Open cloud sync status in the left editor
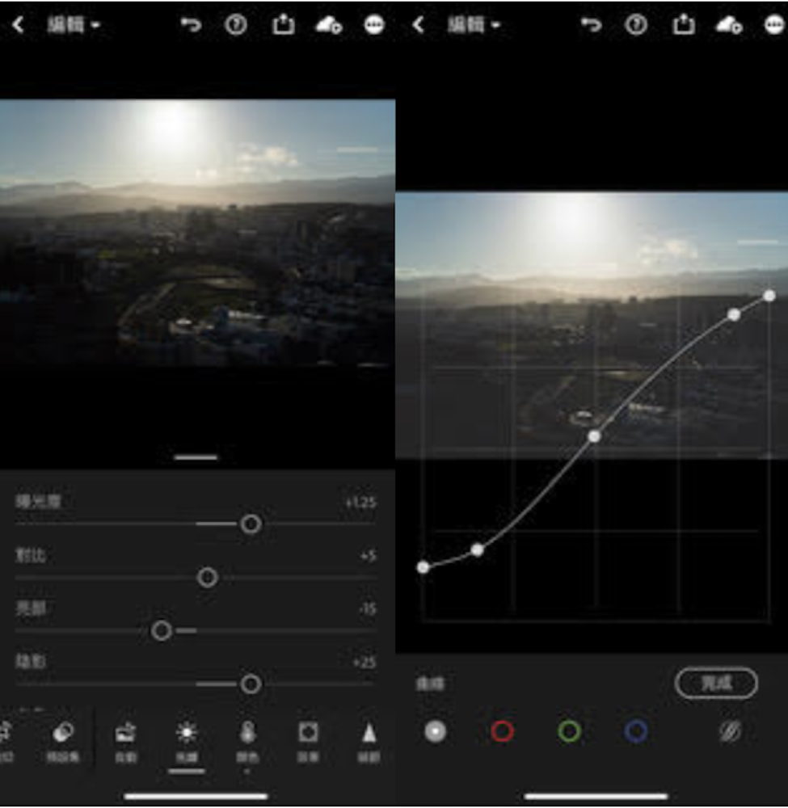788x808 pixels. point(328,25)
